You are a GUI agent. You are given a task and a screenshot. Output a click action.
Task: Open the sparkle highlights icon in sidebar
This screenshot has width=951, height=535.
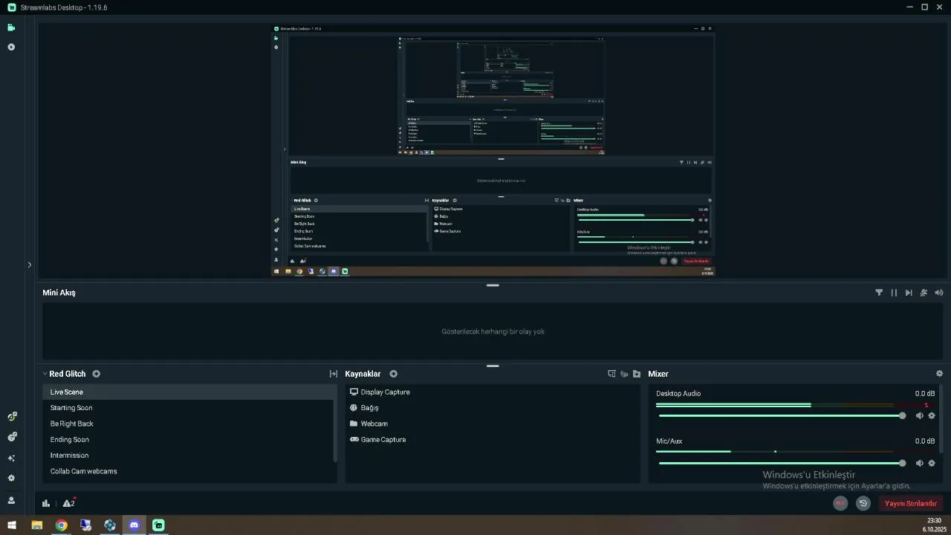point(11,458)
